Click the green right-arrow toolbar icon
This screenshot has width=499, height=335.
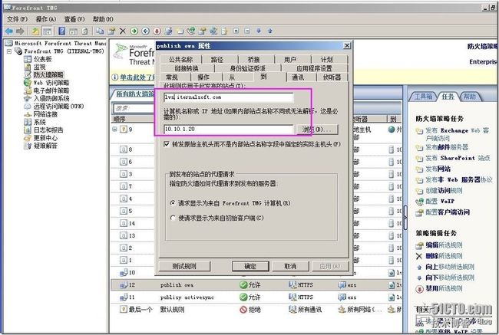pyautogui.click(x=134, y=31)
